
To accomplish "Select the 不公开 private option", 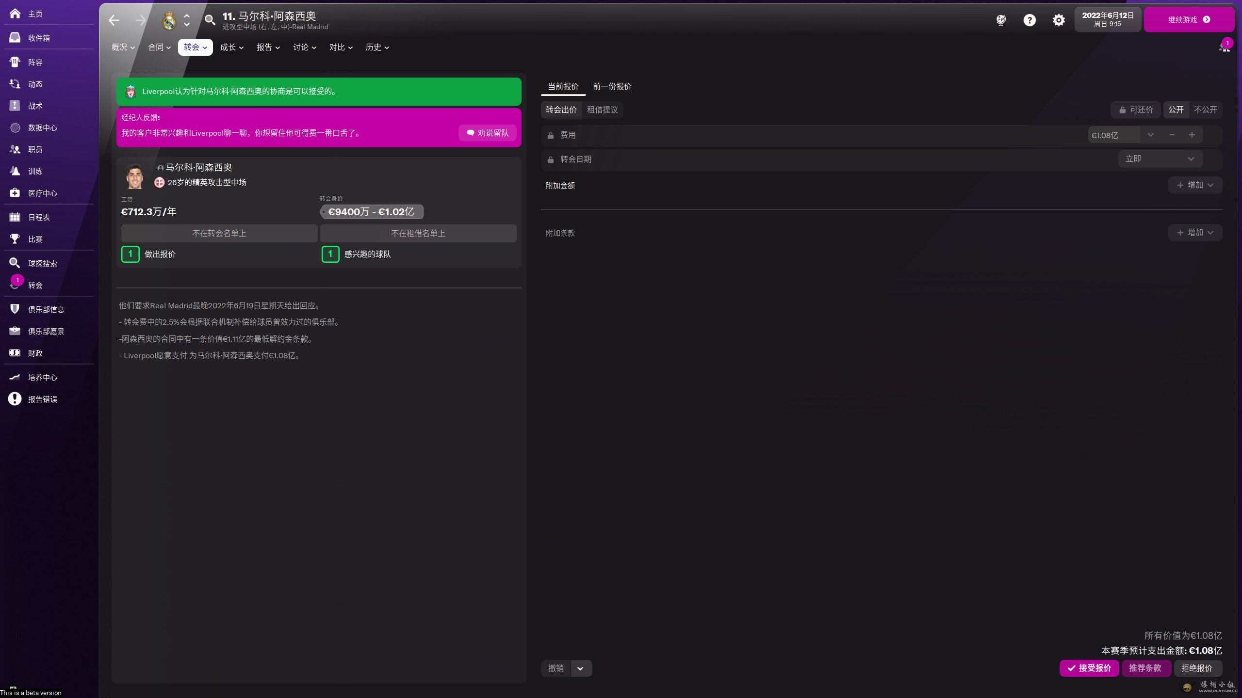I will point(1206,110).
